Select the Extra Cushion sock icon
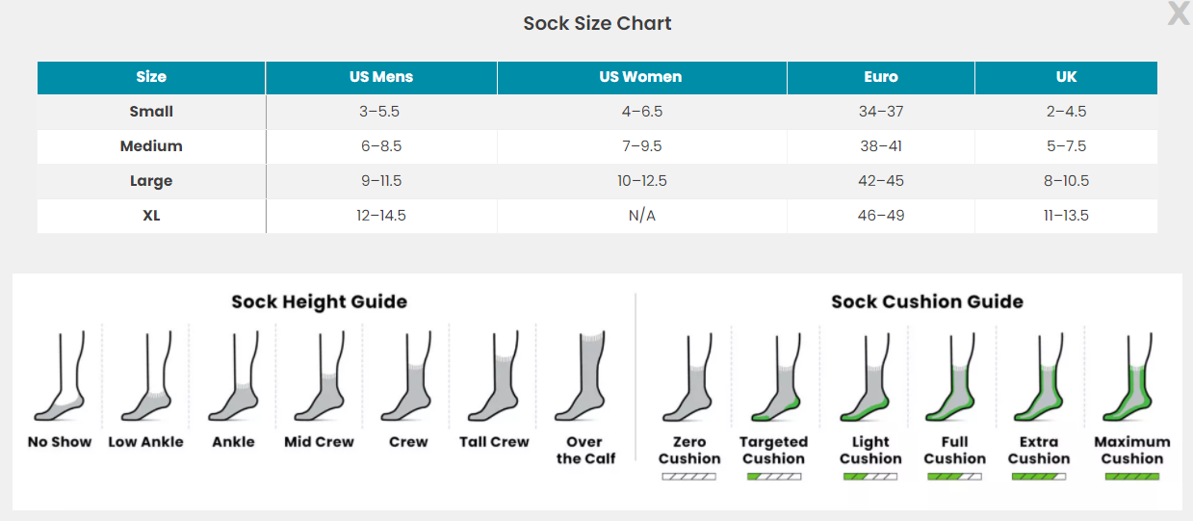Image resolution: width=1193 pixels, height=521 pixels. [x=1039, y=380]
